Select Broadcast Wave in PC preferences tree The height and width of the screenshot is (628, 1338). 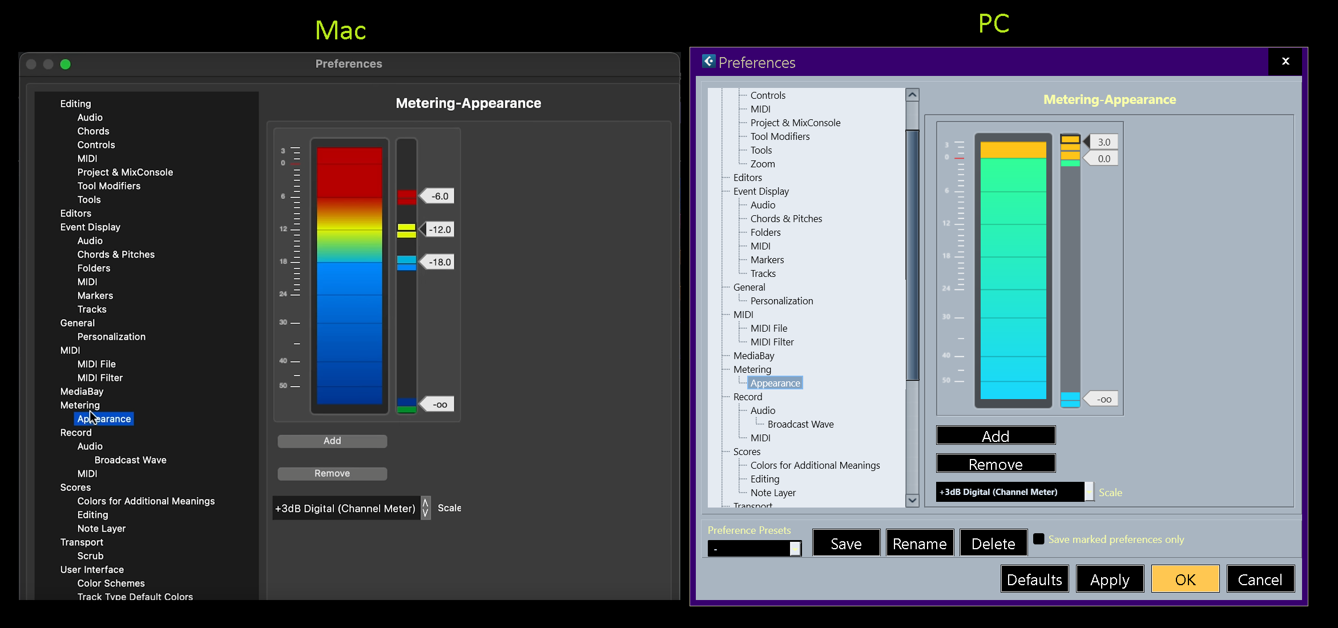point(800,424)
